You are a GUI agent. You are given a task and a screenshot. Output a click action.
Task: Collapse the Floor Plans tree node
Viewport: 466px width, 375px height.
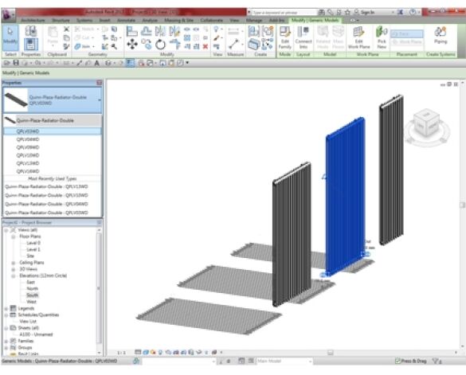14,236
